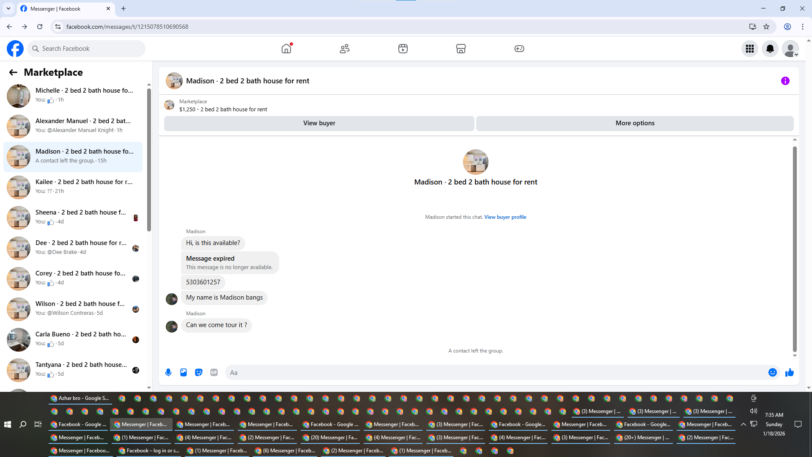Open the account profile dropdown
Viewport: 812px width, 457px height.
[790, 49]
